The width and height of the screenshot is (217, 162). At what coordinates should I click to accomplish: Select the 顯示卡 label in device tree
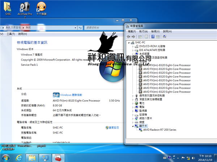143,126
